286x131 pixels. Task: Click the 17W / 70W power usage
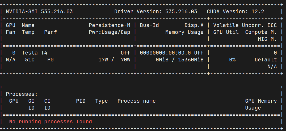click(114, 60)
